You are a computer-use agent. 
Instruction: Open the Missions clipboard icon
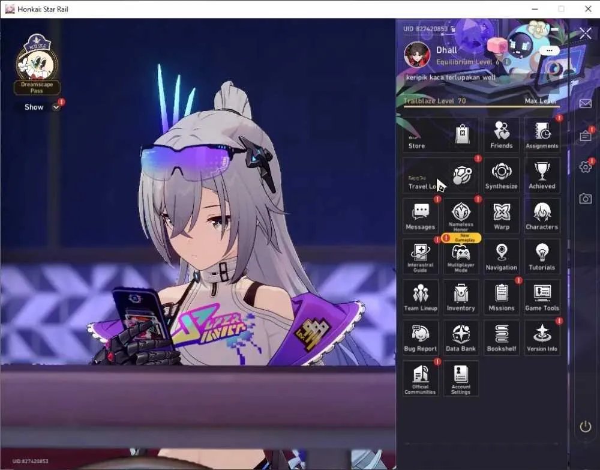click(x=501, y=297)
